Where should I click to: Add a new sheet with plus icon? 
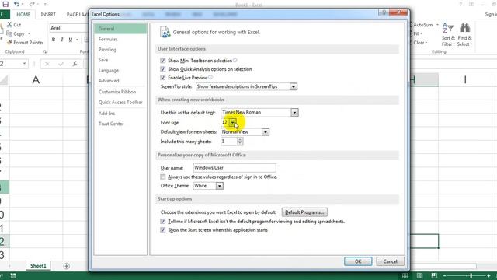(66, 266)
